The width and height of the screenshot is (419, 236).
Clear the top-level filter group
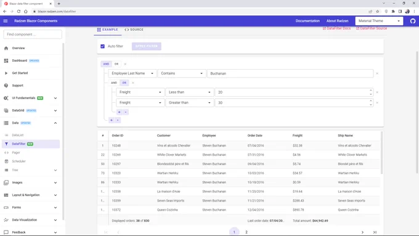pos(125,64)
